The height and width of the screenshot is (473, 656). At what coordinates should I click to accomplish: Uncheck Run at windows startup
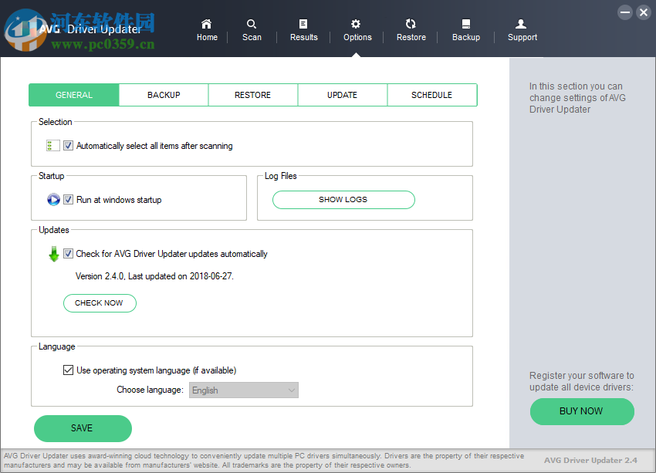click(x=68, y=199)
